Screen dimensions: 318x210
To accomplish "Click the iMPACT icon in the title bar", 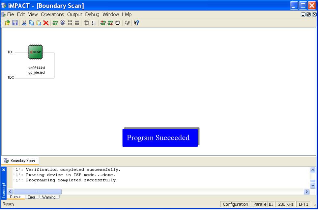I will (x=4, y=6).
